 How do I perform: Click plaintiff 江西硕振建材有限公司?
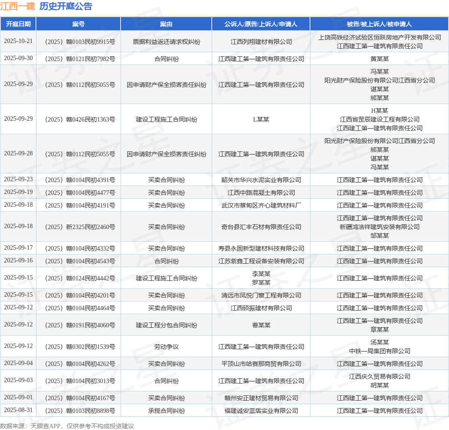(261, 308)
